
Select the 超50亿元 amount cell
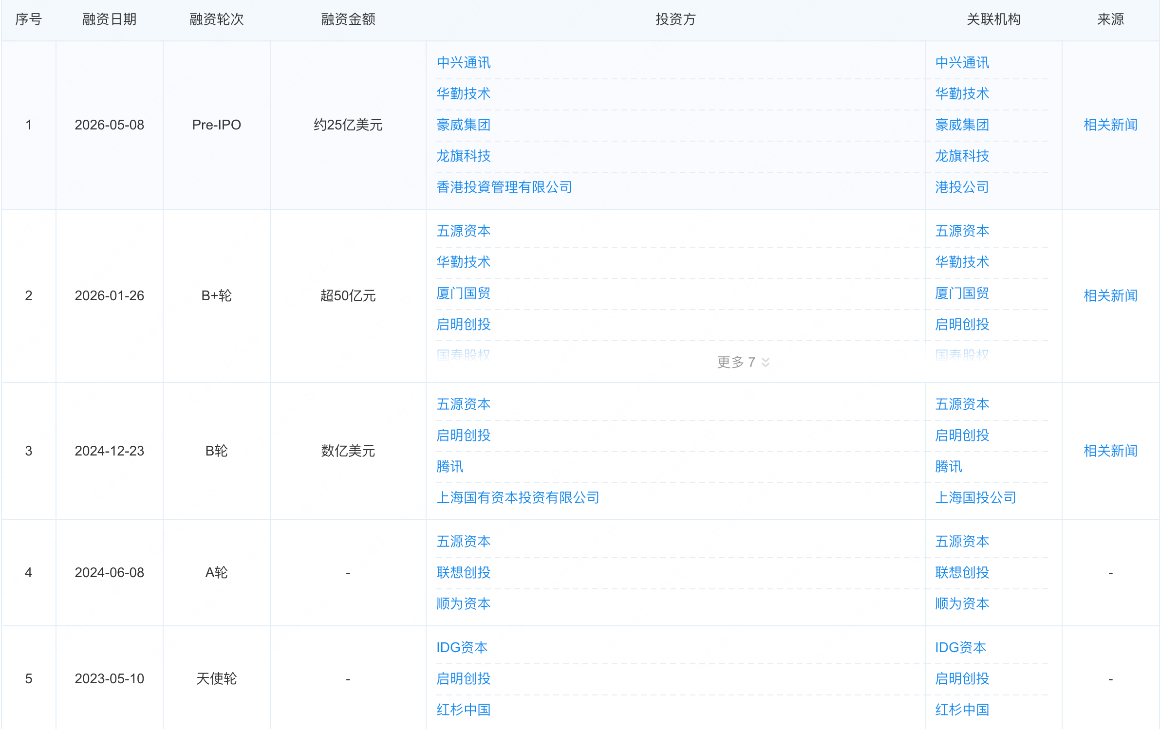348,295
